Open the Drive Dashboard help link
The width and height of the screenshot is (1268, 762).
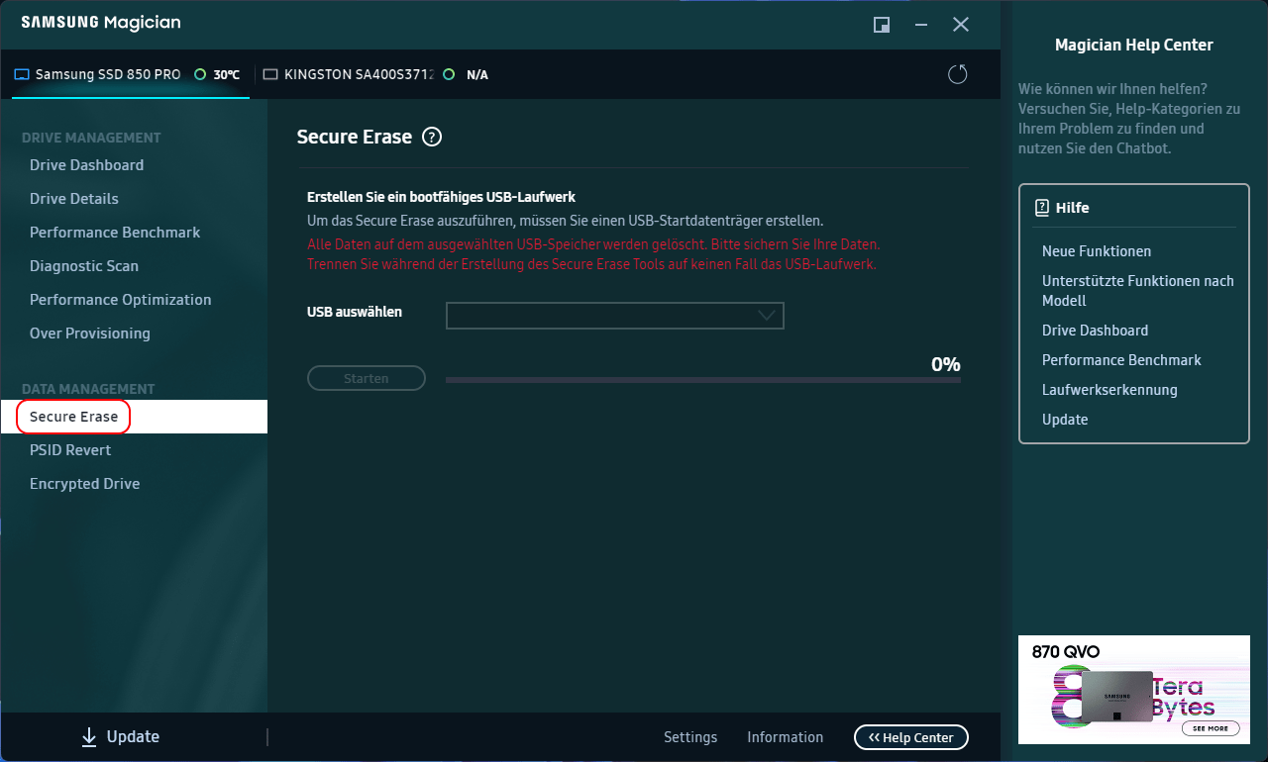tap(1096, 331)
